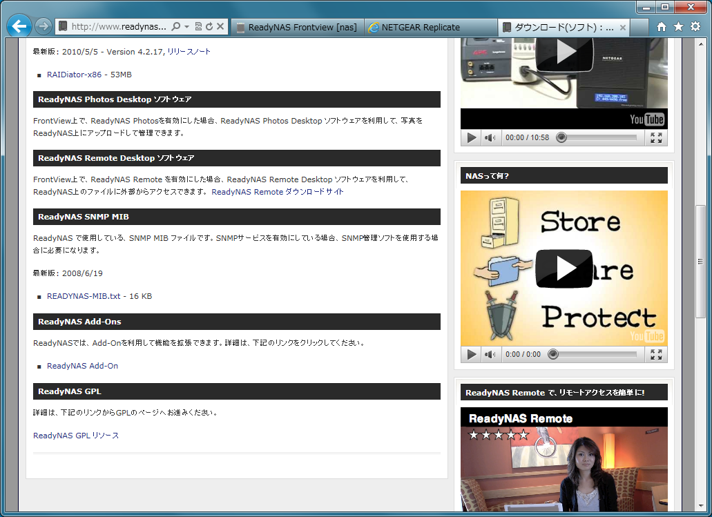Click the browser Back arrow button
Screen dimensions: 712x517
click(19, 26)
